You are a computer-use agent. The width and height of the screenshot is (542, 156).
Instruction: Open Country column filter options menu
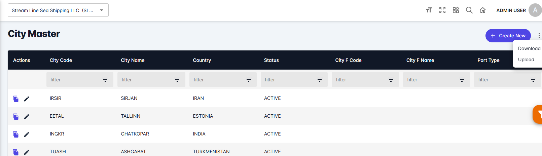click(249, 80)
